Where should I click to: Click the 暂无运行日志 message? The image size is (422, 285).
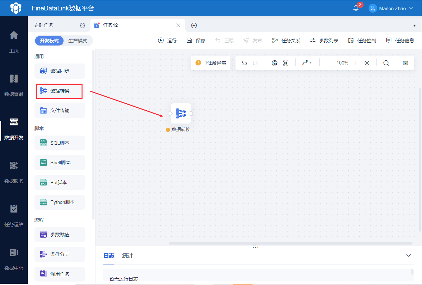(x=124, y=279)
